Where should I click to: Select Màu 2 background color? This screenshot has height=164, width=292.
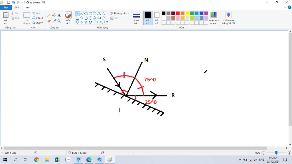click(157, 18)
